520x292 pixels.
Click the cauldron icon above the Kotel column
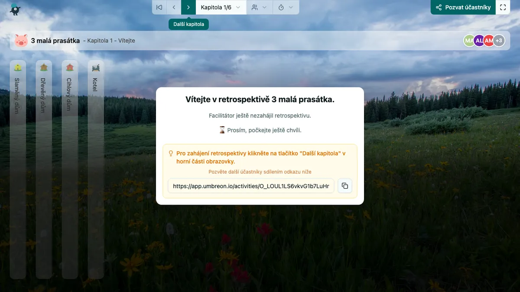tap(95, 67)
